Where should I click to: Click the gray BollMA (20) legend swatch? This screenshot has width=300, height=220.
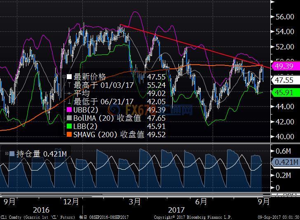click(x=69, y=118)
